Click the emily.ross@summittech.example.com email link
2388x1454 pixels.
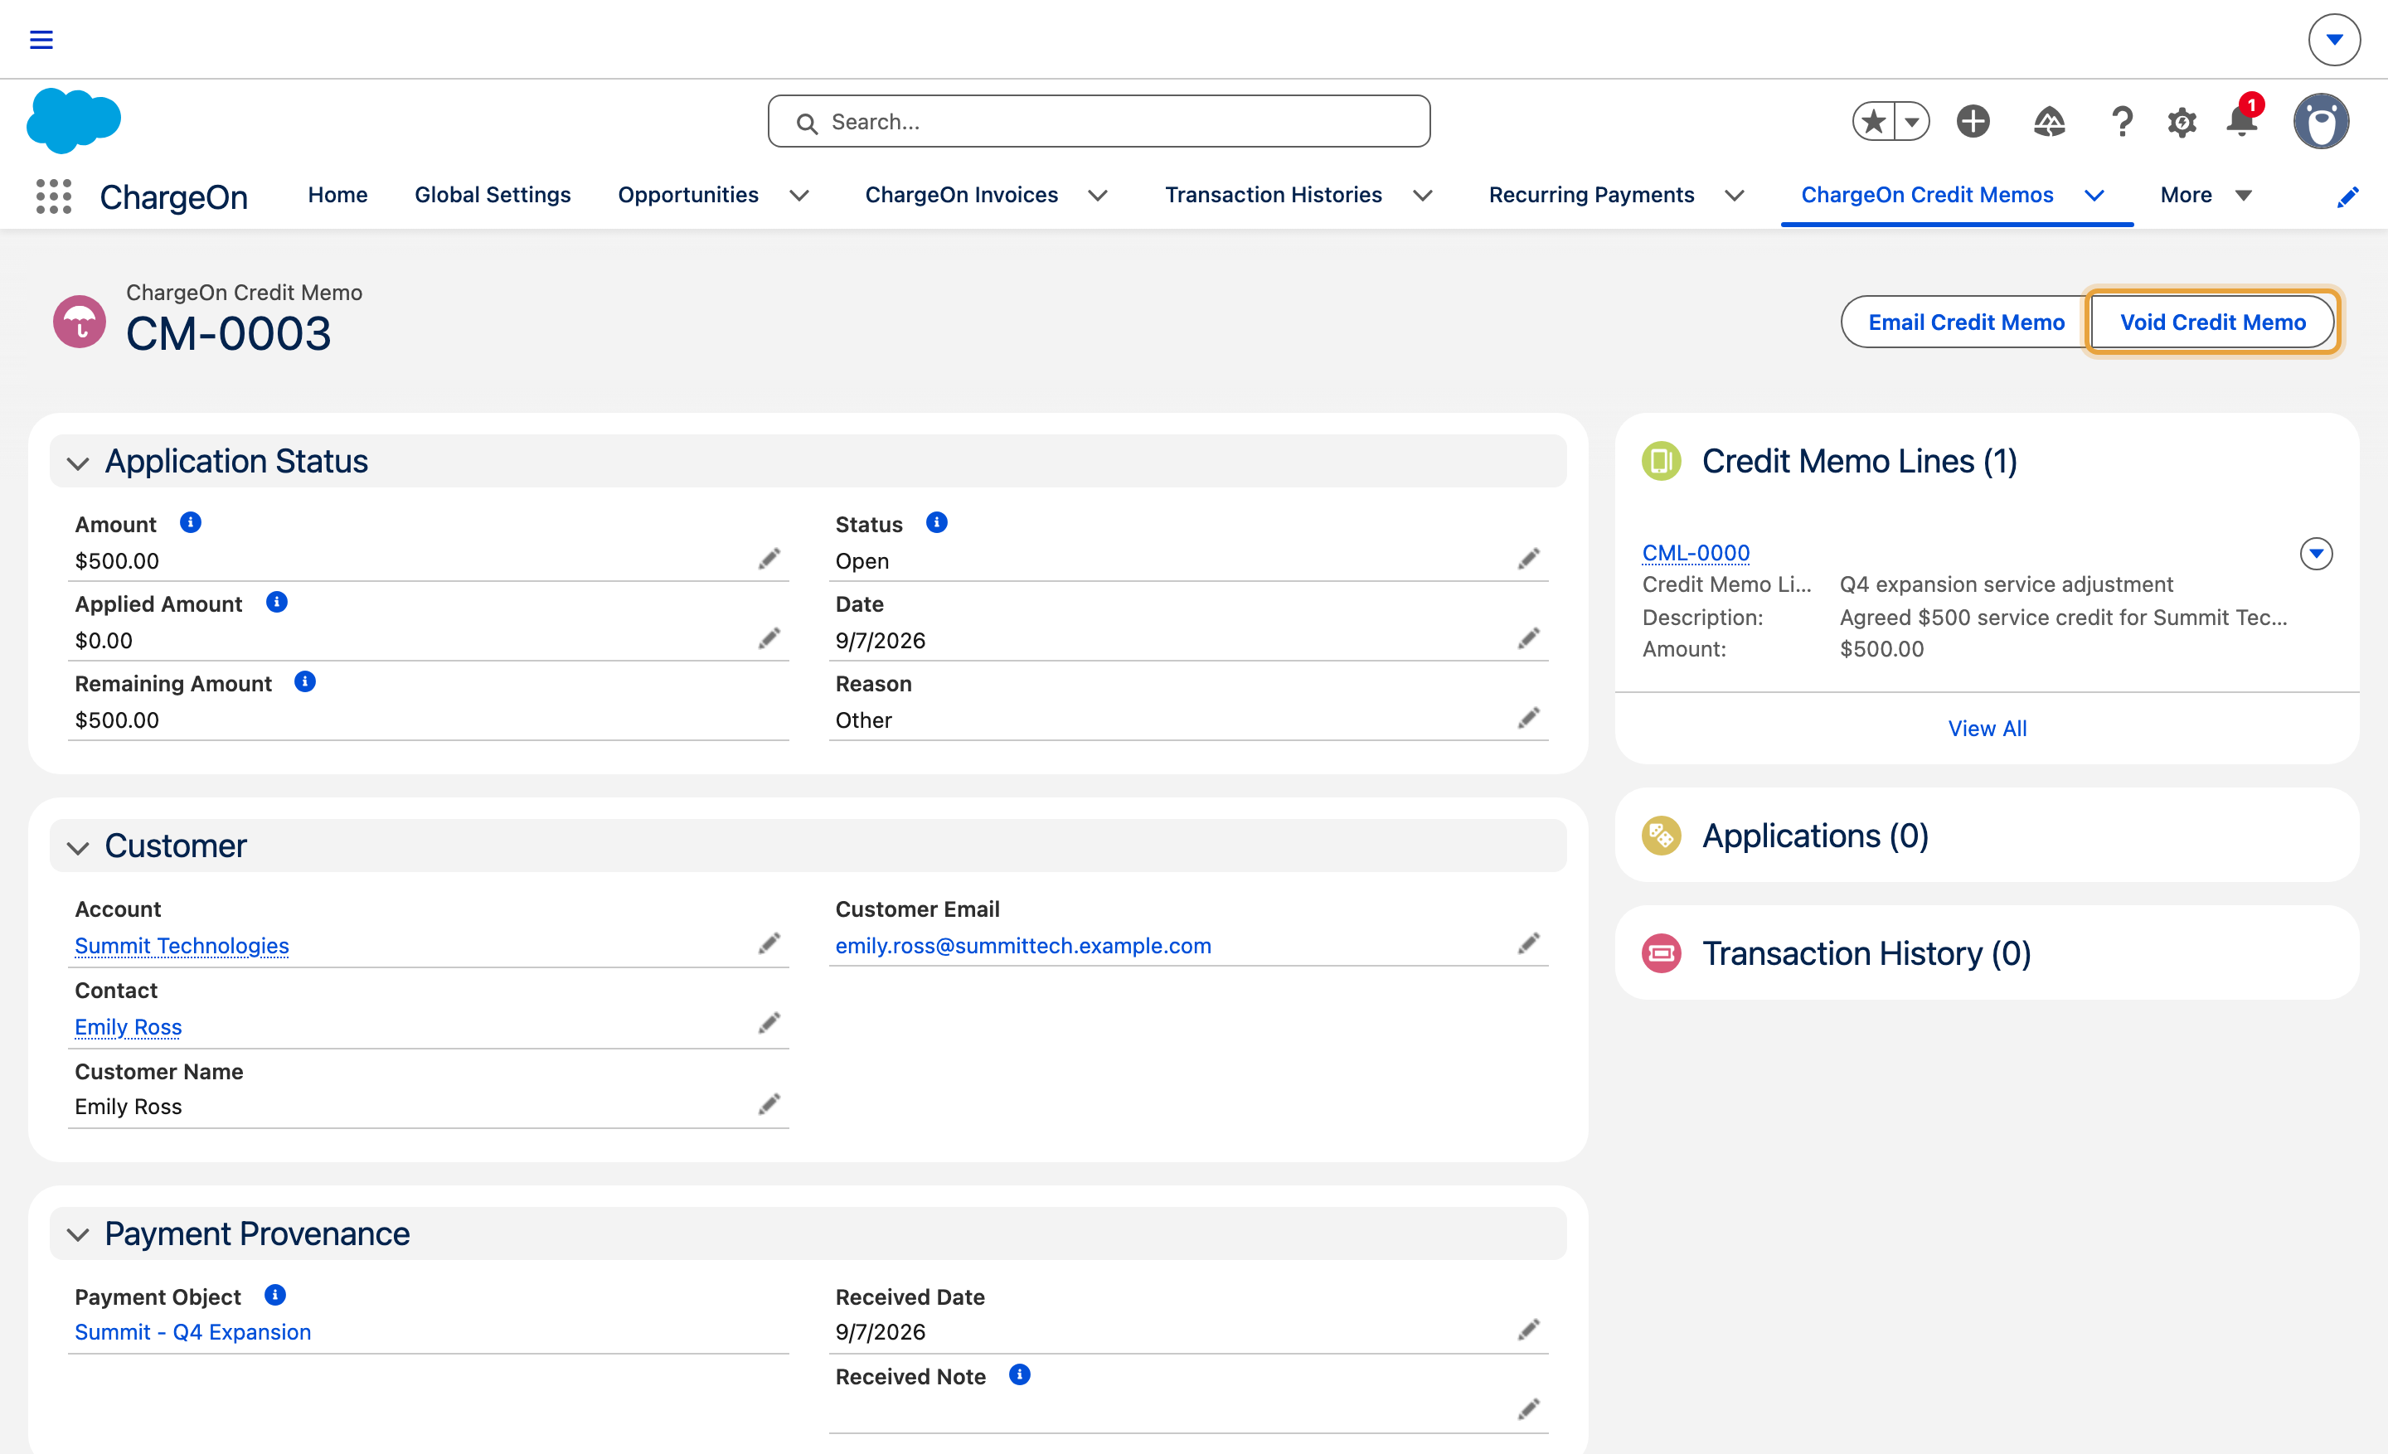point(1023,946)
